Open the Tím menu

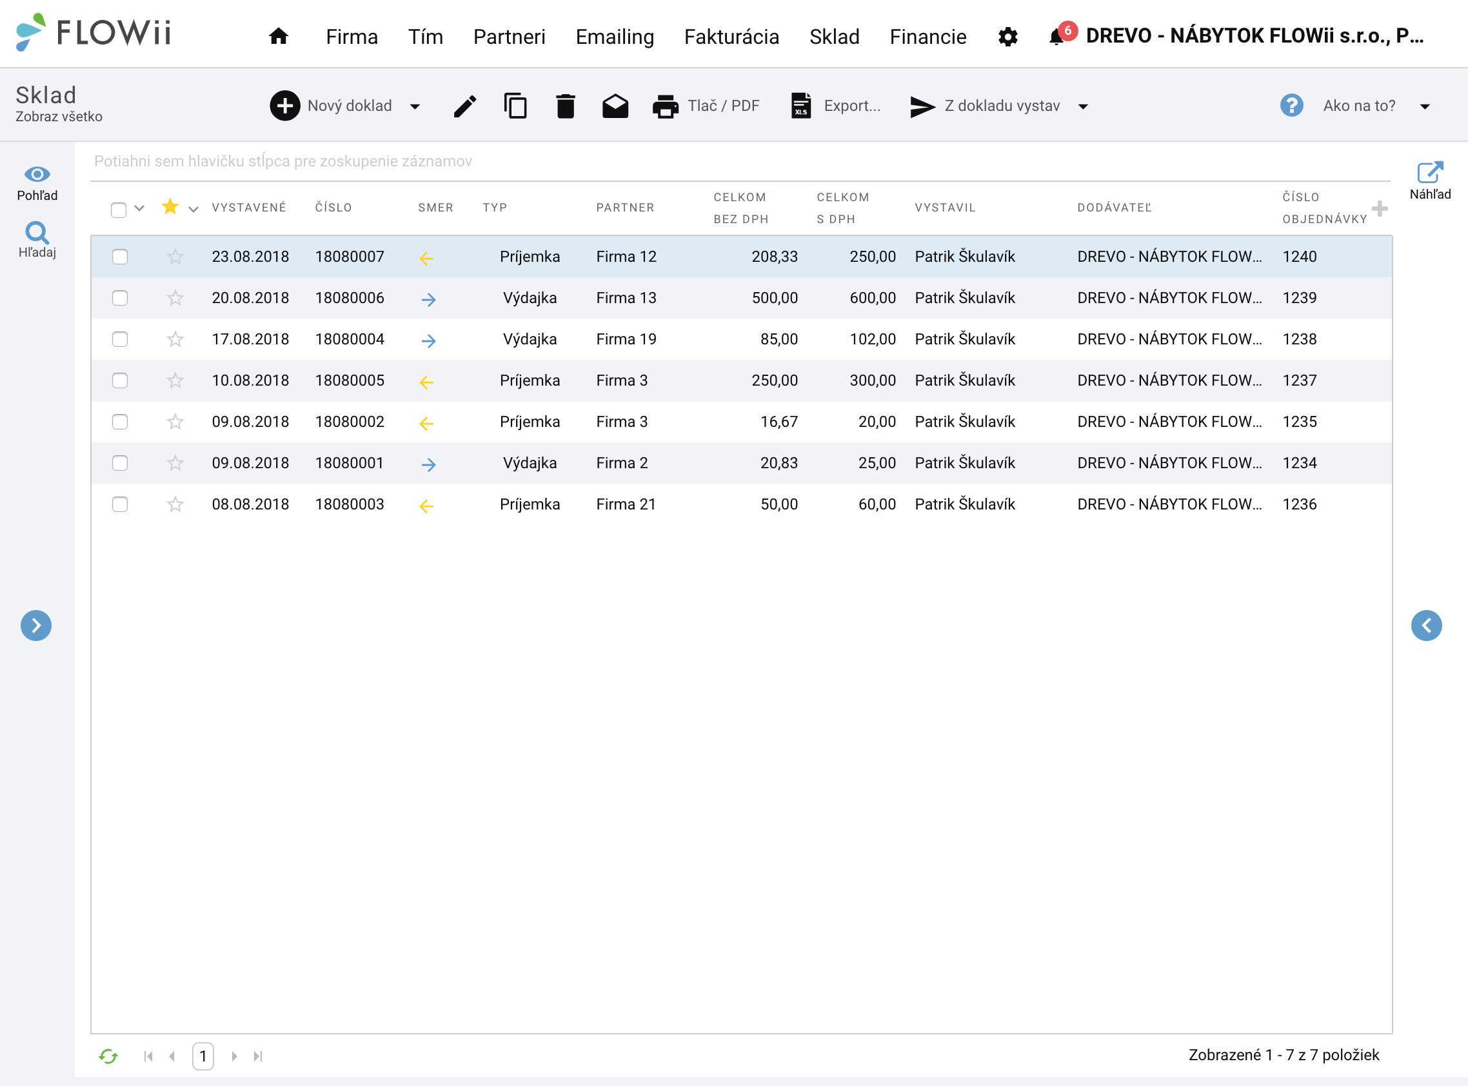point(425,37)
